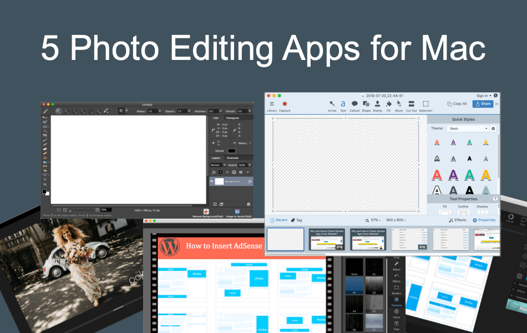This screenshot has height=333, width=527.
Task: Select the crop tool in dark editor sidebar
Action: (45, 135)
